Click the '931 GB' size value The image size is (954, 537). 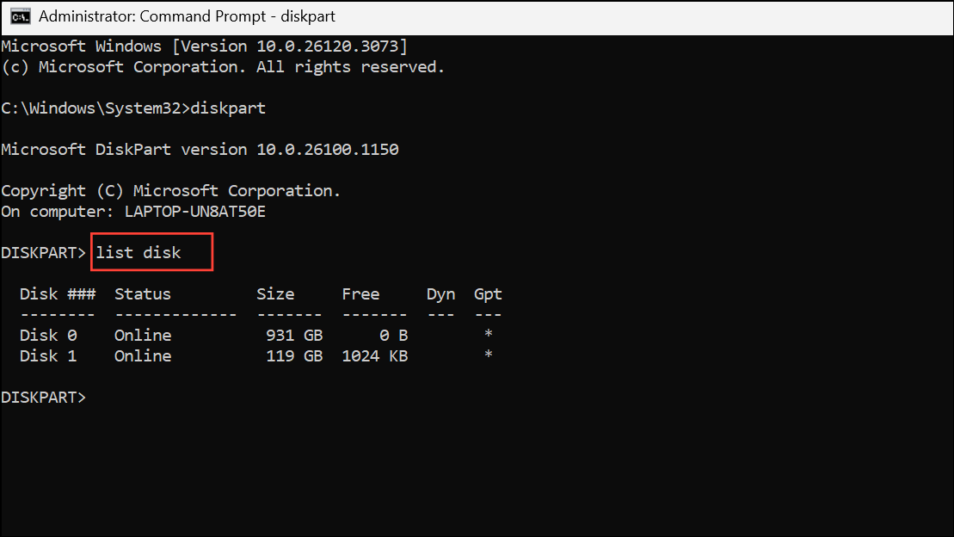(294, 336)
